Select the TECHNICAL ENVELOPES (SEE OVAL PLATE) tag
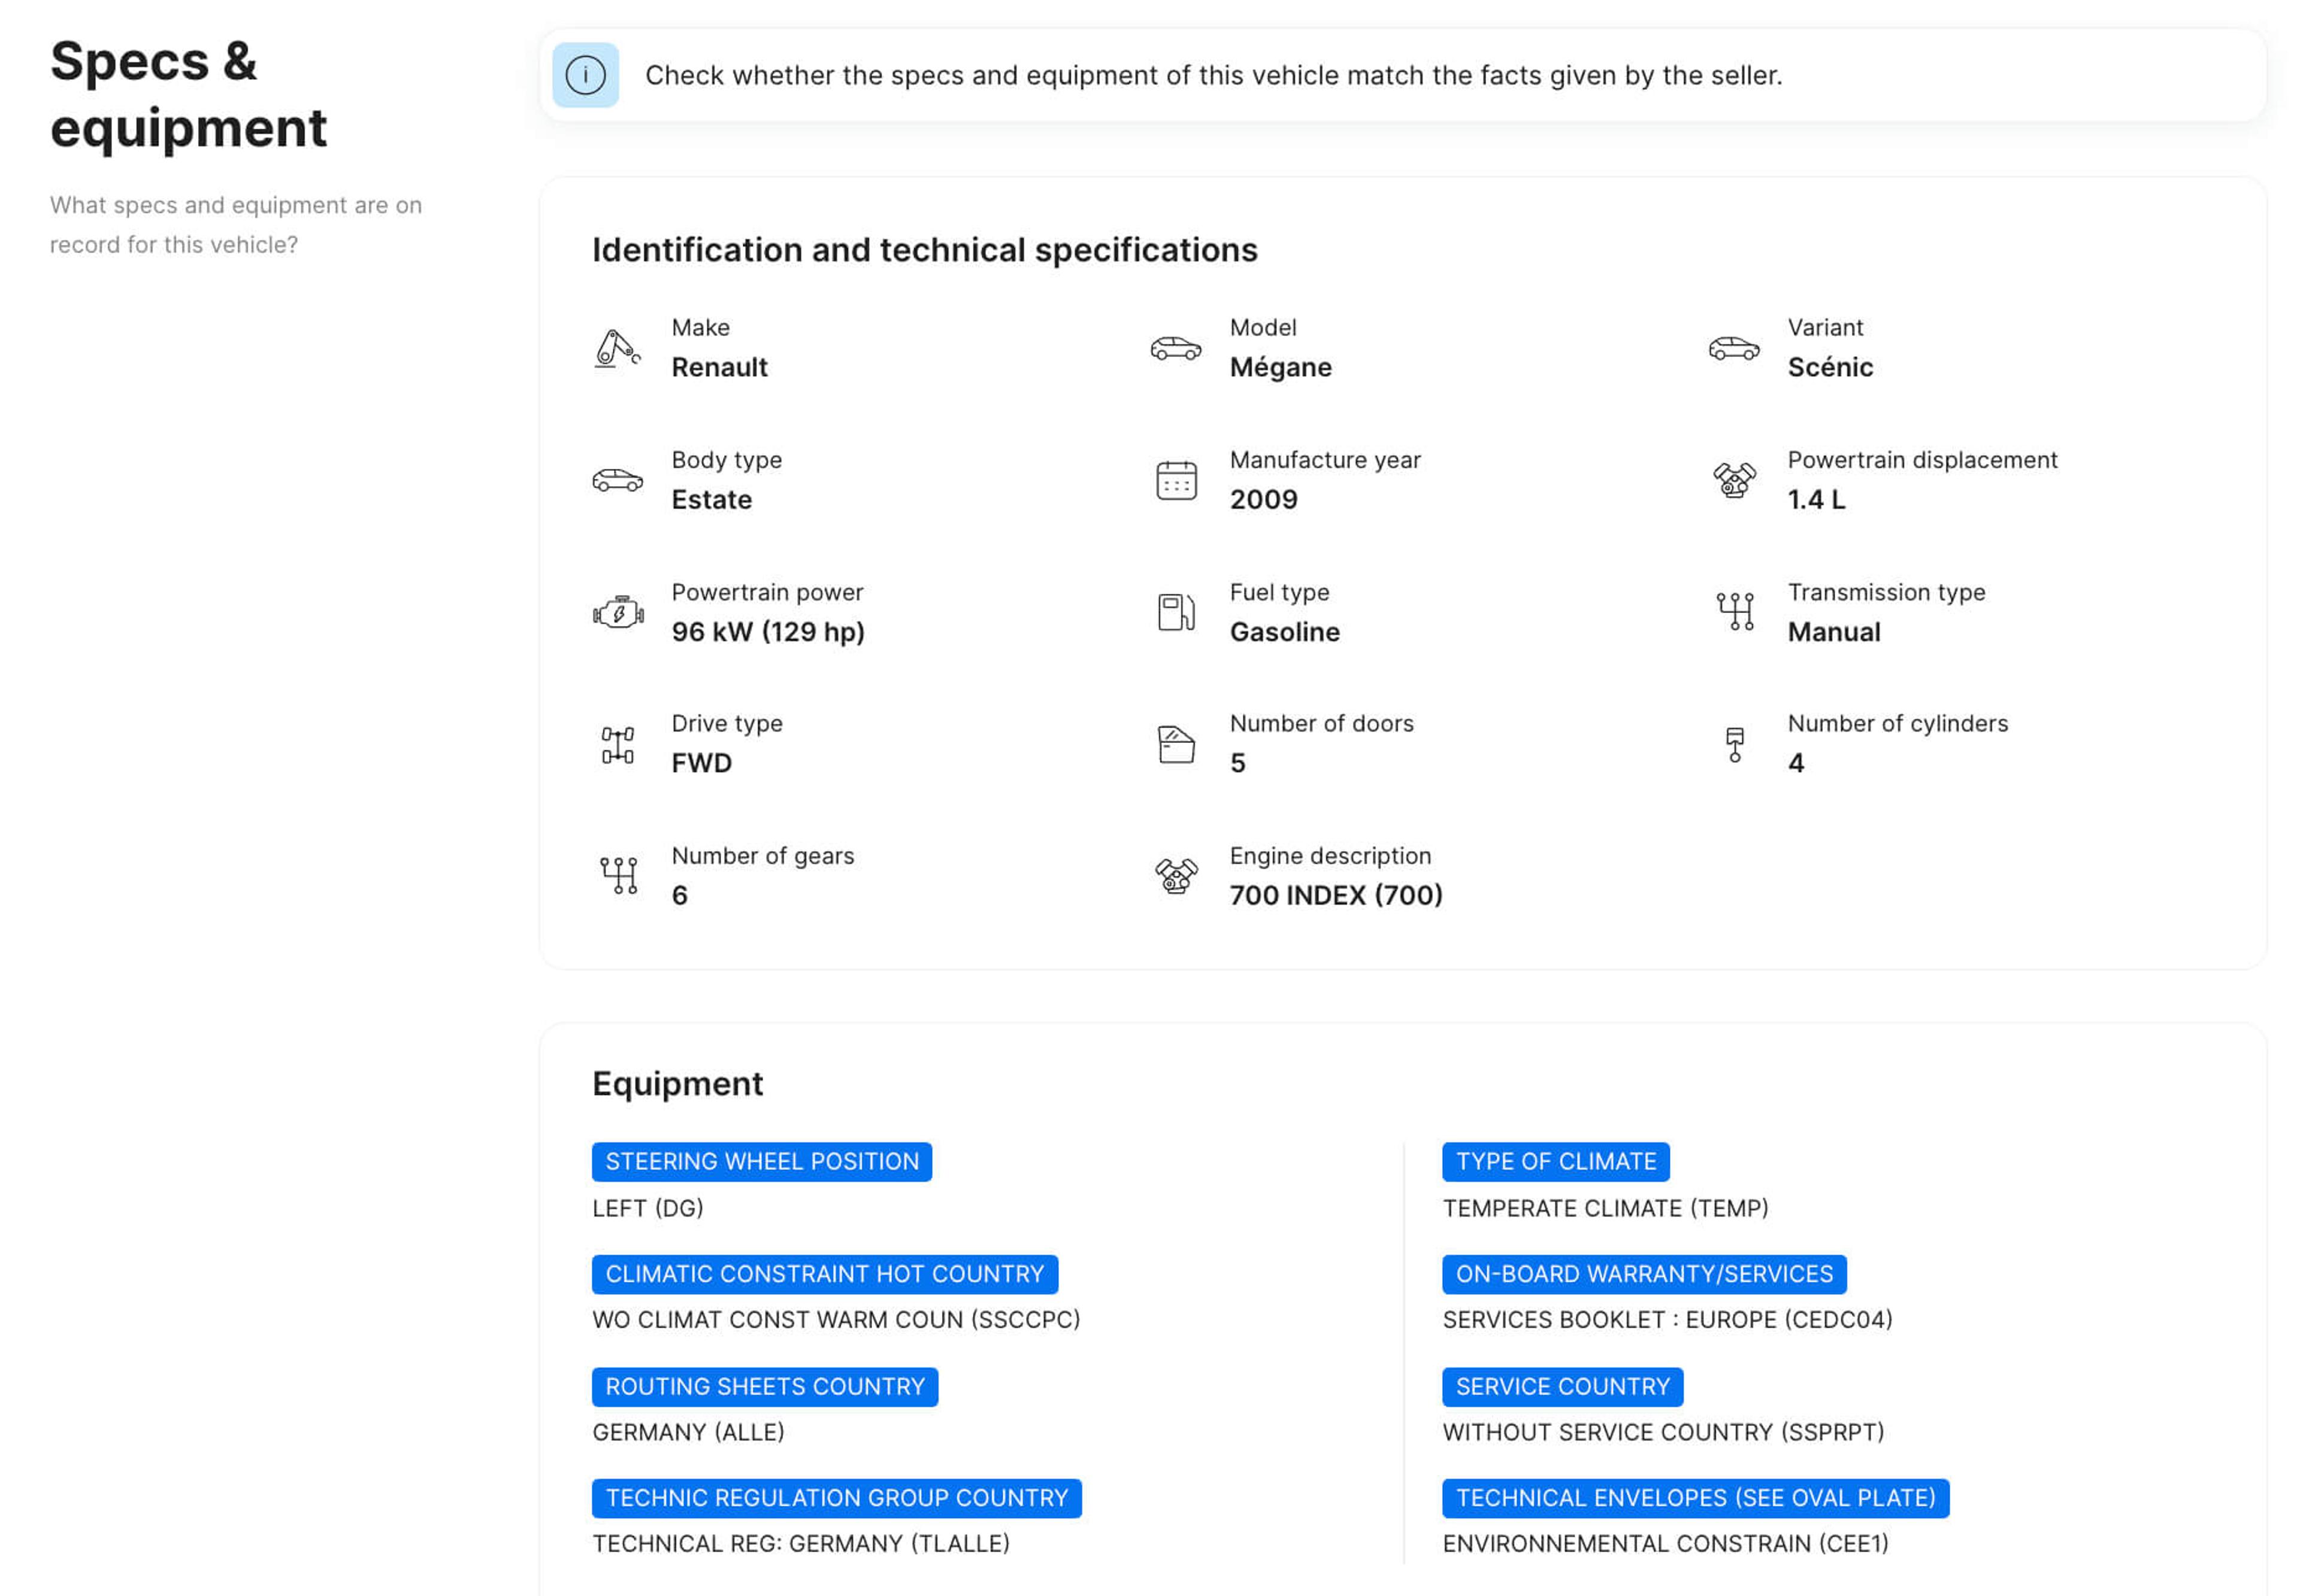The height and width of the screenshot is (1596, 2300). [x=1694, y=1498]
